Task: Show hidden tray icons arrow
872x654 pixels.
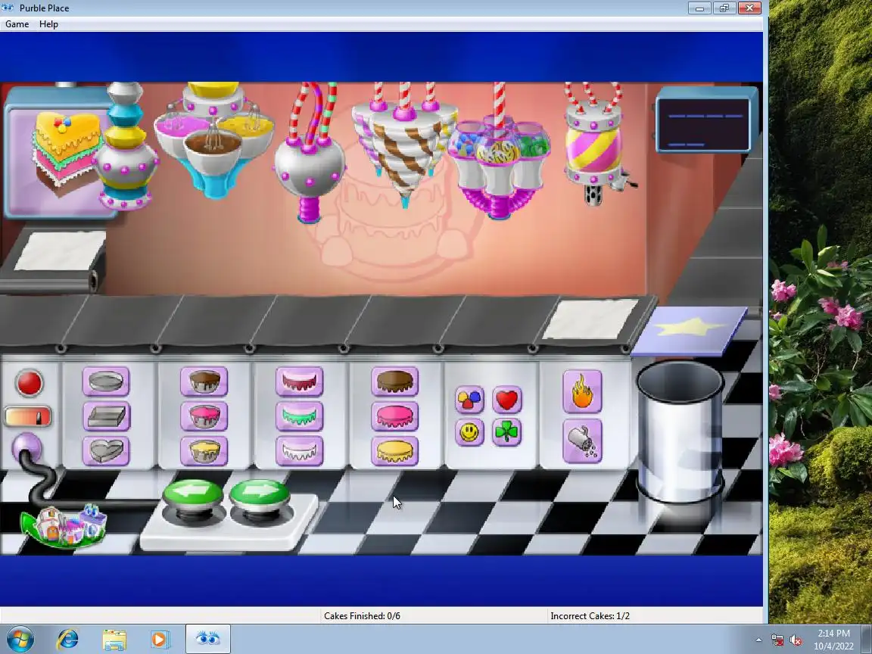Action: tap(758, 640)
